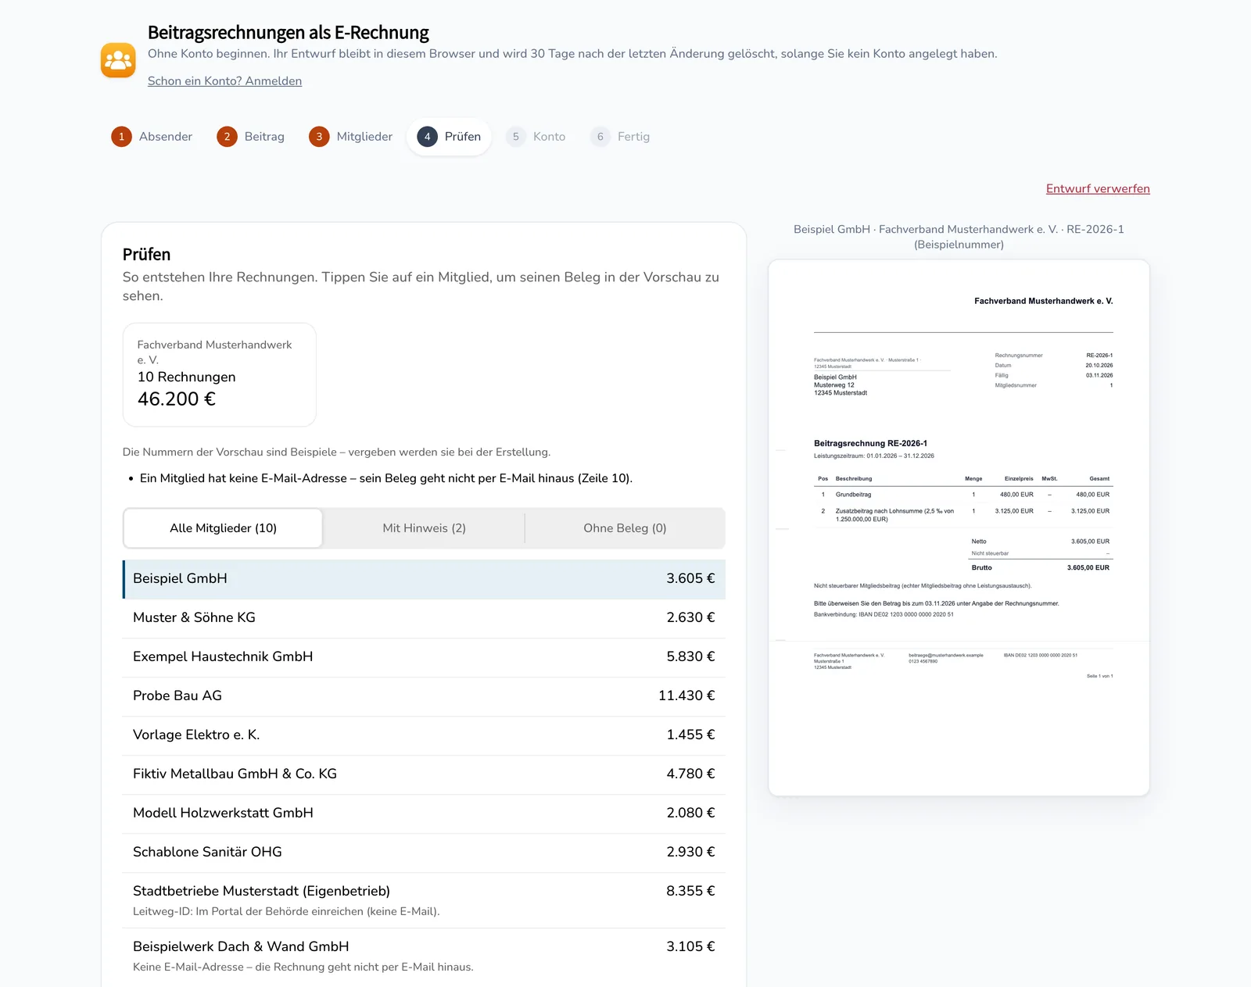Go back to step 1 Absender
1251x987 pixels.
pos(152,137)
